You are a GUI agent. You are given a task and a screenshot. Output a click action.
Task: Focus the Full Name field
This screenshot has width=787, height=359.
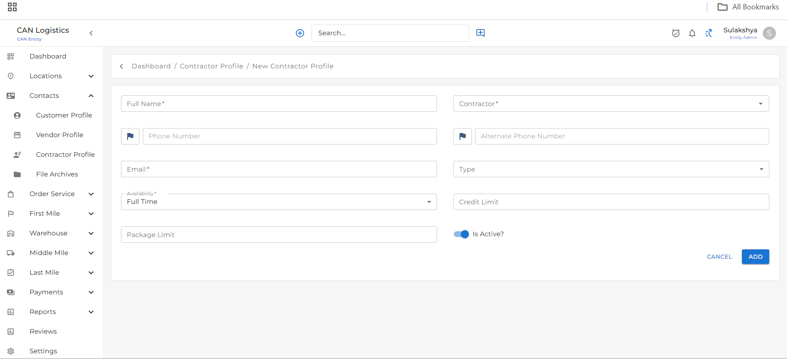coord(279,104)
